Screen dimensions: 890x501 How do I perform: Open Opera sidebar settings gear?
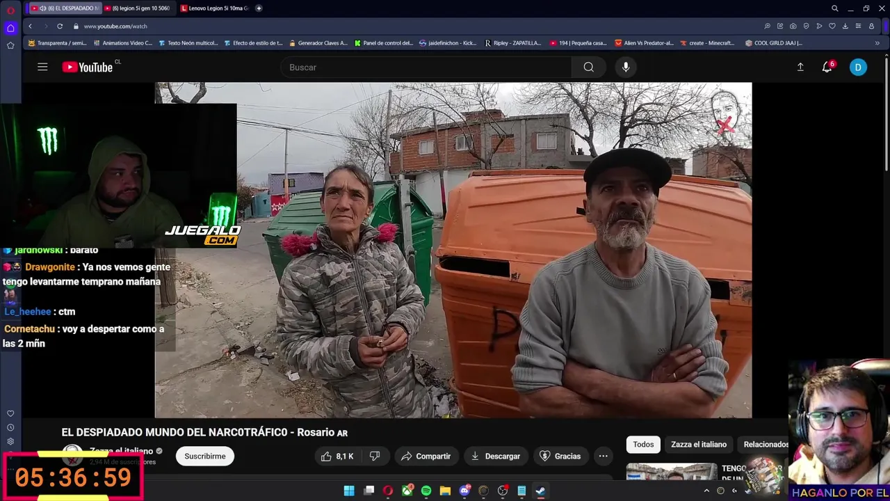click(x=10, y=441)
